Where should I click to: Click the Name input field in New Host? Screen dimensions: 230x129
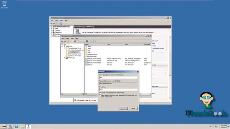[118, 77]
